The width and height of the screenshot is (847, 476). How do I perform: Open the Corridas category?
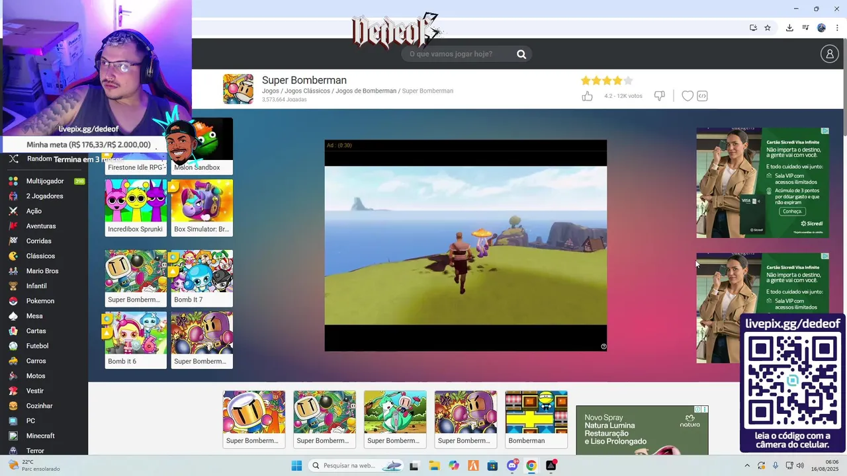pos(39,241)
